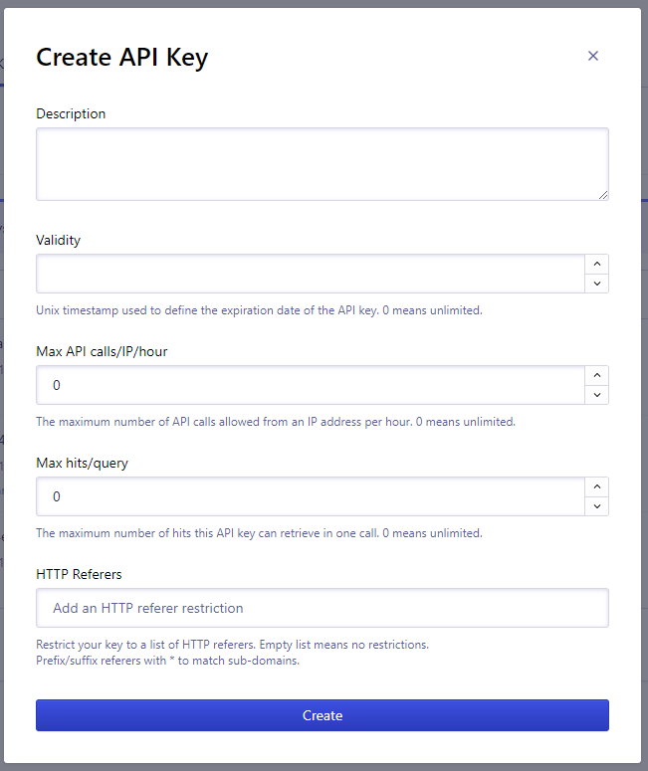This screenshot has height=771, width=648.
Task: Raise Max hits/query using up arrow
Action: tap(597, 486)
